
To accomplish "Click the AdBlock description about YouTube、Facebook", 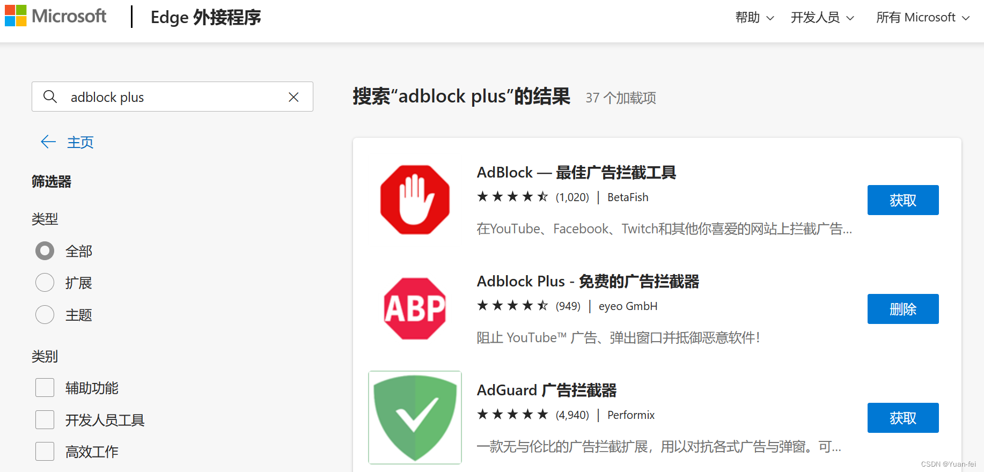I will [664, 229].
